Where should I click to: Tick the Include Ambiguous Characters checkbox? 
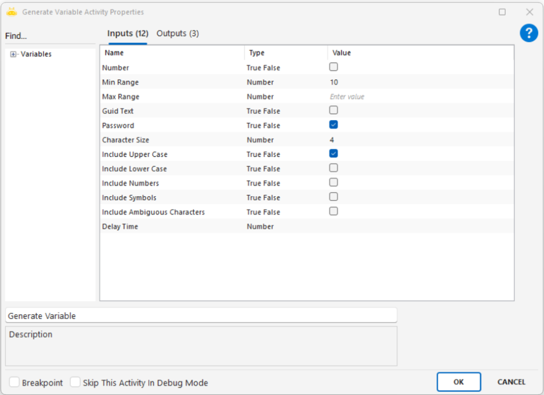pyautogui.click(x=334, y=211)
